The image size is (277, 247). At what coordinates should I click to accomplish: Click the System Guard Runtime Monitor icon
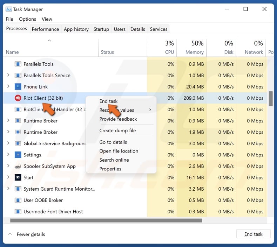[18, 189]
